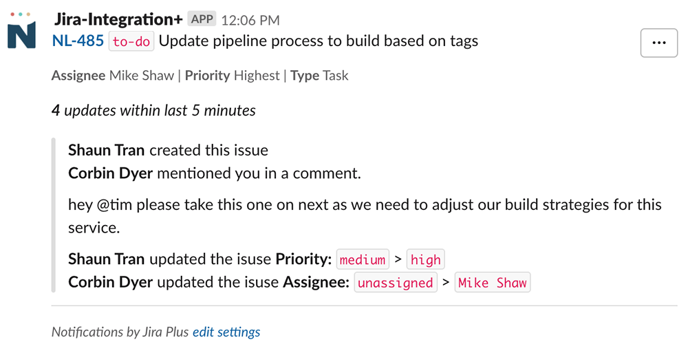
Task: Click Shaun Tran created this issue line
Action: 168,151
